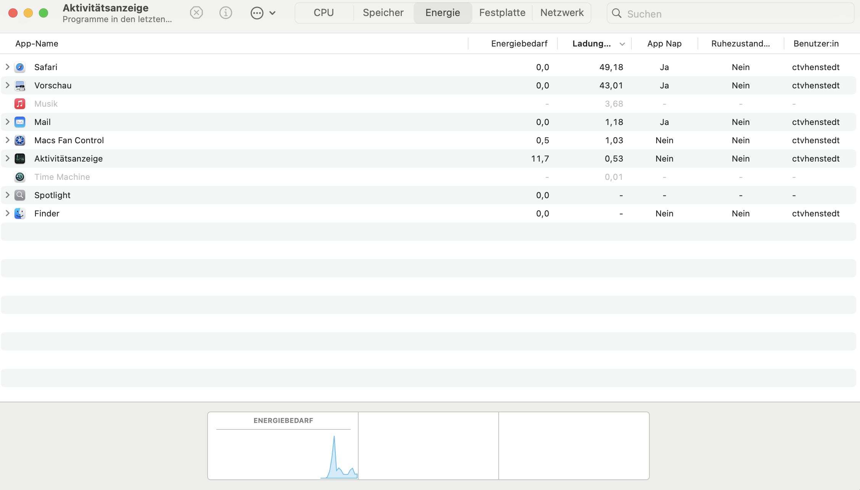Expand the Safari process row
Viewport: 860px width, 490px height.
click(x=7, y=67)
